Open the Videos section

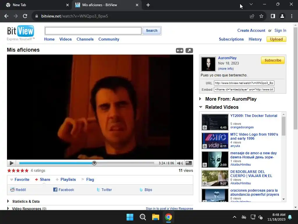click(65, 39)
